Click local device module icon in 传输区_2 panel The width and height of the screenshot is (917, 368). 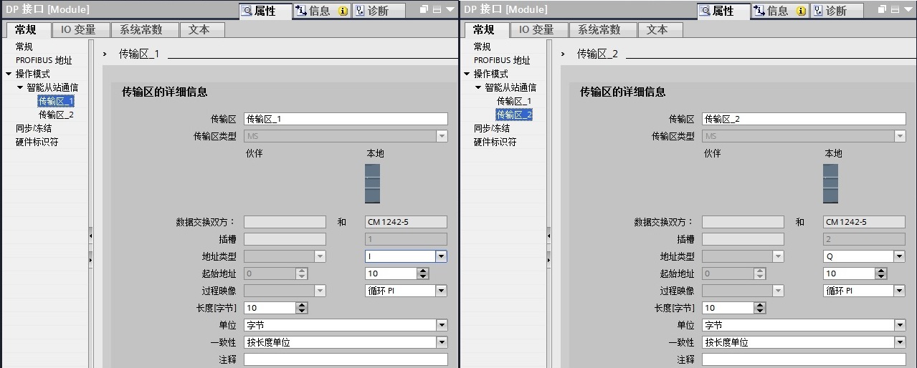coord(831,184)
